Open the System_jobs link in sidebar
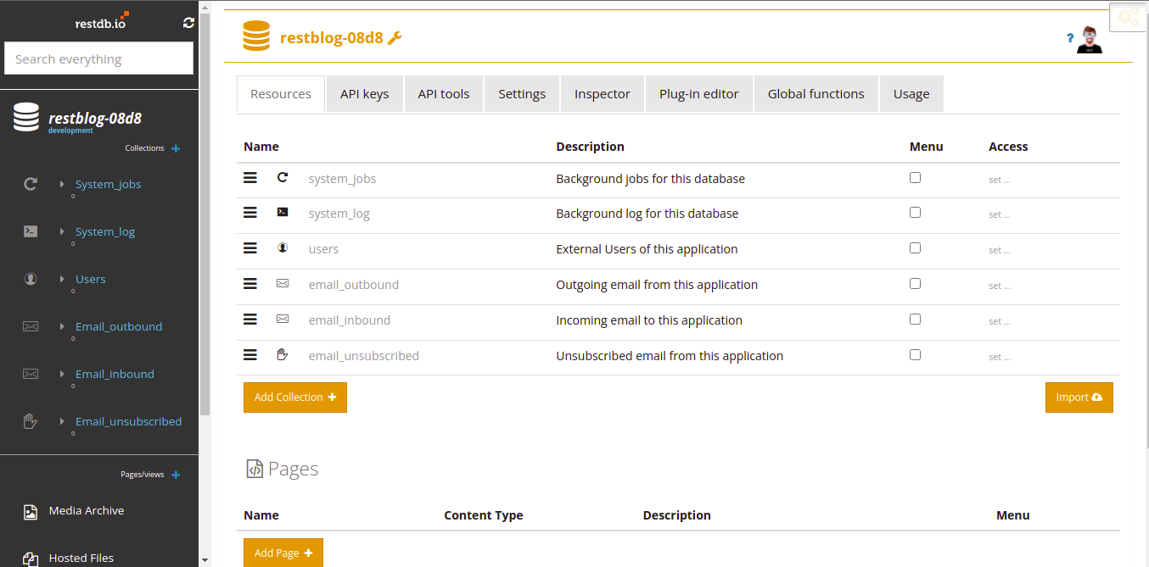This screenshot has height=567, width=1149. click(109, 184)
